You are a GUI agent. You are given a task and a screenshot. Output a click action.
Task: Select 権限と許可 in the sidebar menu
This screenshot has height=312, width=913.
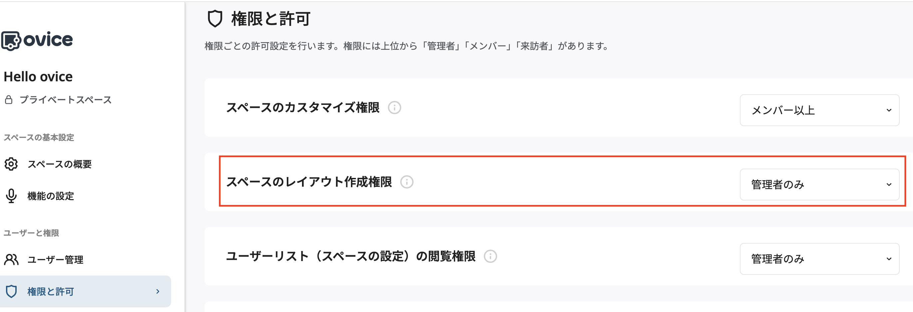(x=50, y=291)
